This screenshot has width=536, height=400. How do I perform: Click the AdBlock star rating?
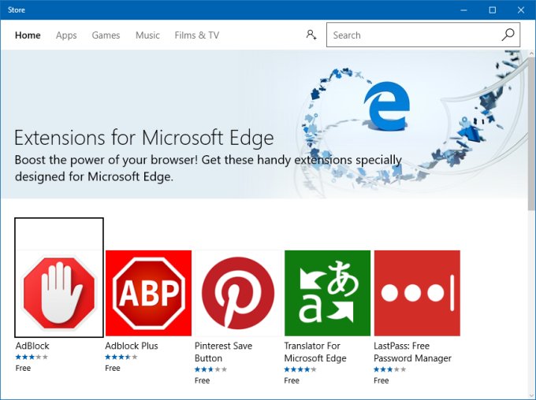point(32,357)
